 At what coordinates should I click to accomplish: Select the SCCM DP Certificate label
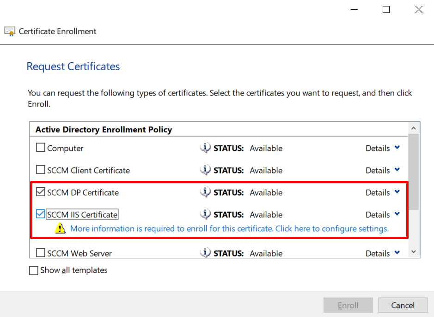(83, 192)
